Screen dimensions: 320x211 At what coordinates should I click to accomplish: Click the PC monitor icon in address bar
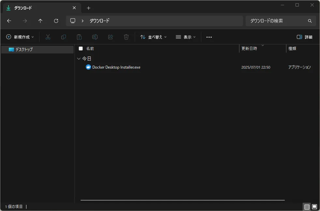[73, 21]
